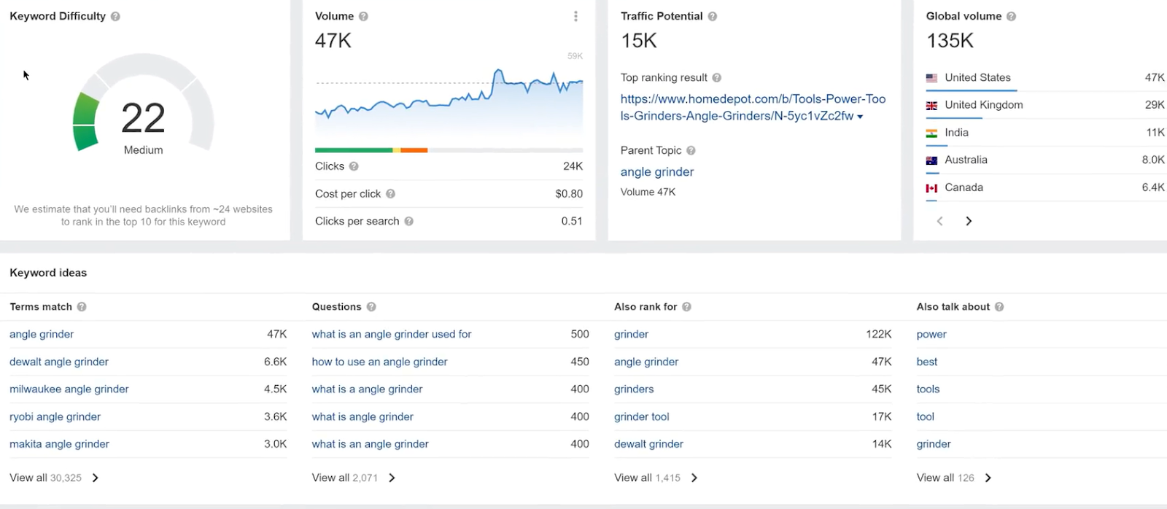Click the Traffic Potential help icon
1167x509 pixels.
click(713, 16)
